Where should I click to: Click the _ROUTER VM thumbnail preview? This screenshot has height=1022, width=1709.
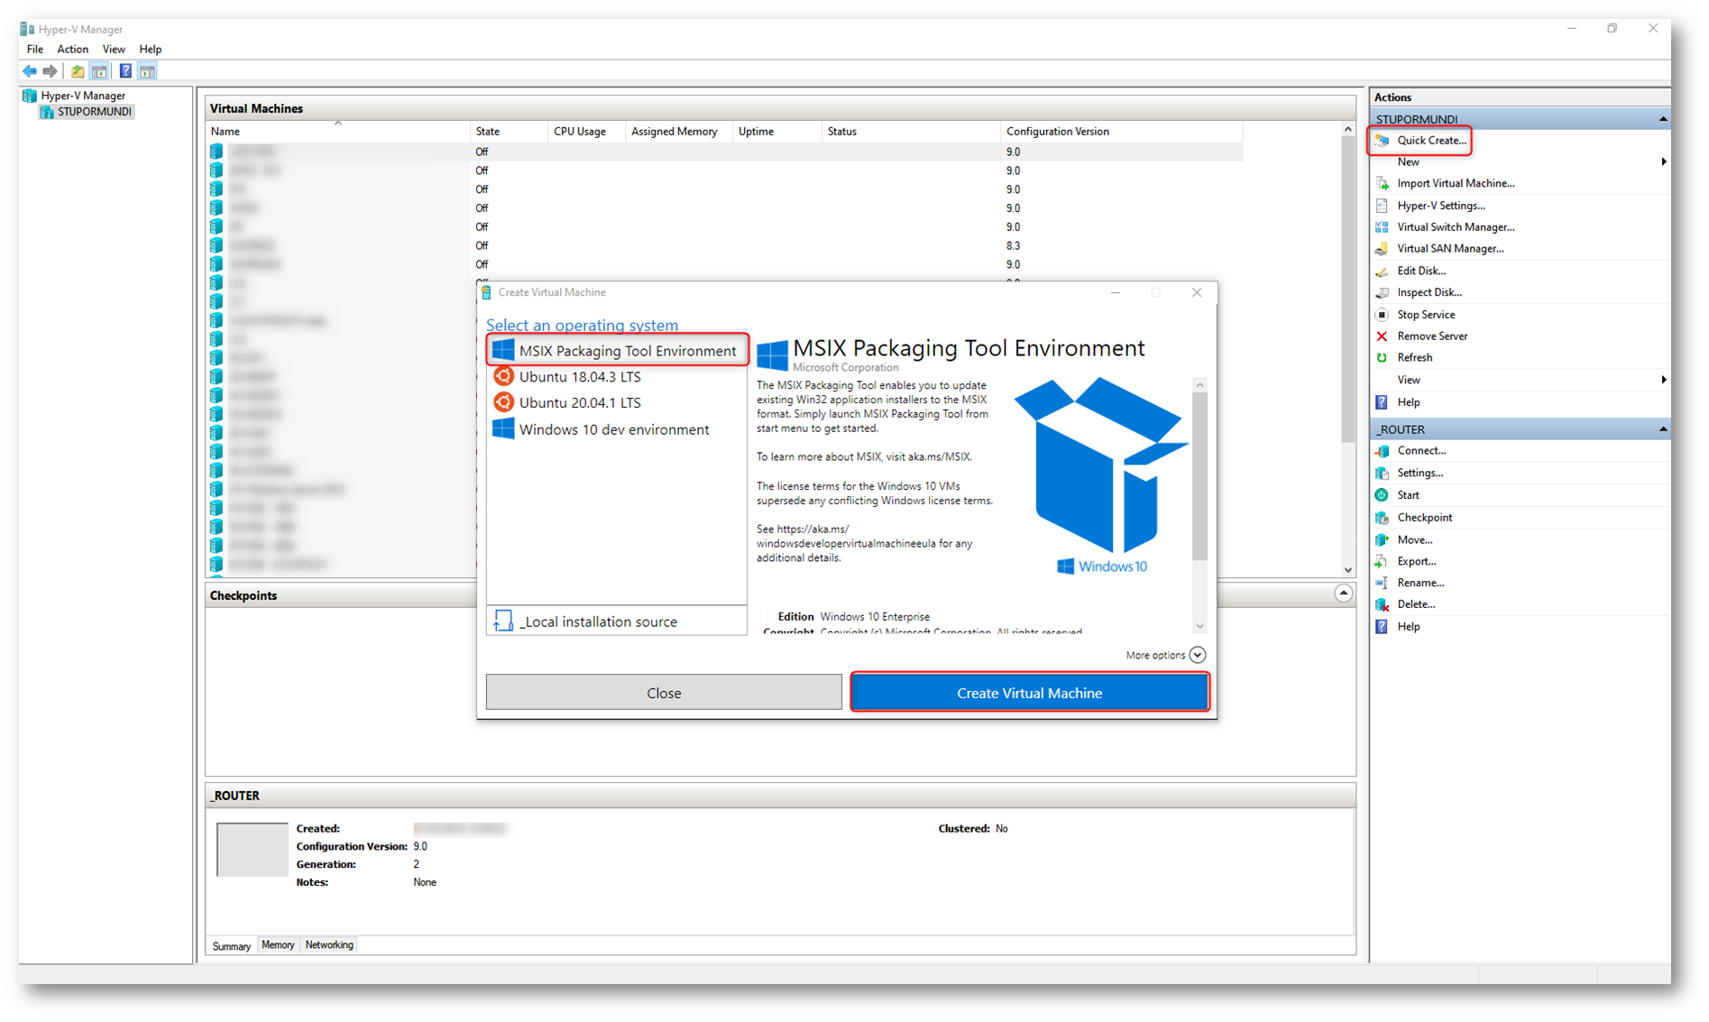[253, 849]
